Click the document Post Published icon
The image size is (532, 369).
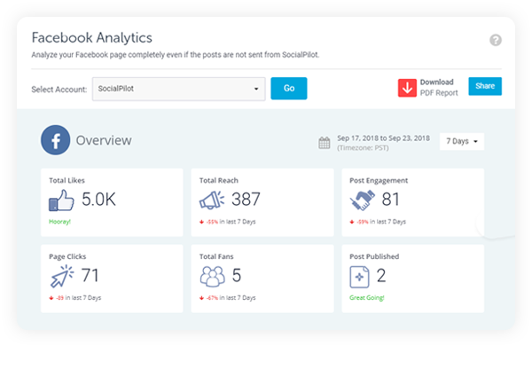359,277
